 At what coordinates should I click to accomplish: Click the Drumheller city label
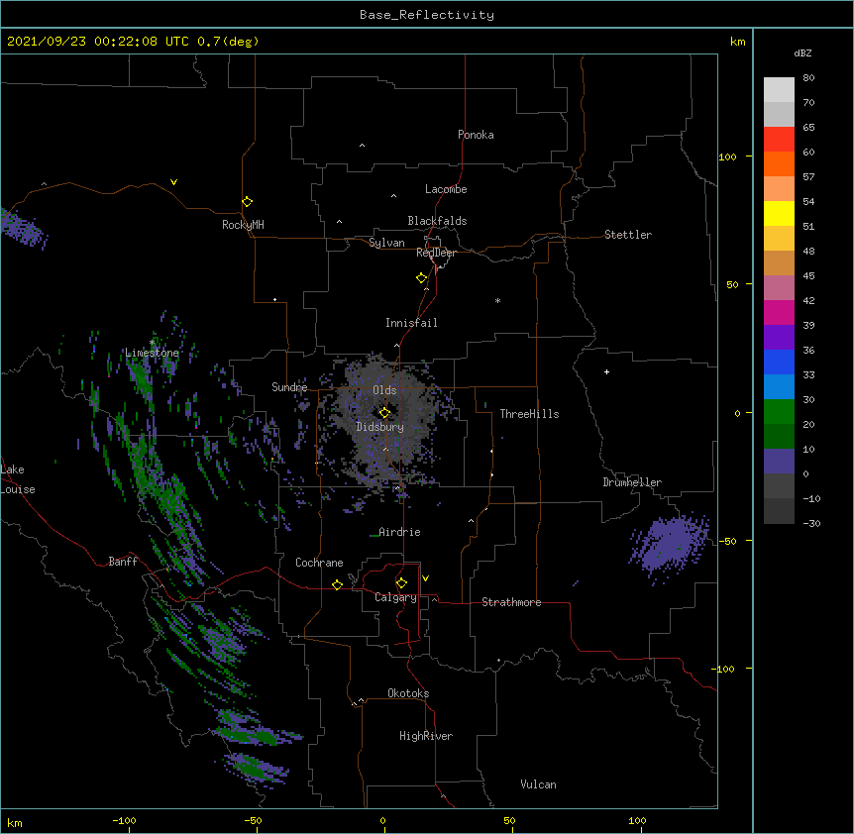tap(632, 482)
